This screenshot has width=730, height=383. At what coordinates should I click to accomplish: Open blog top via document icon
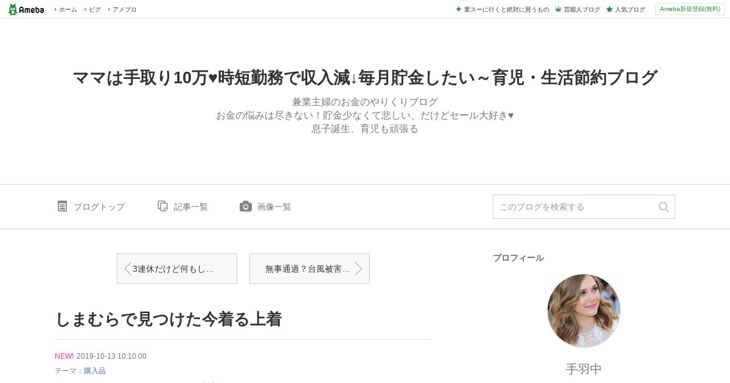(62, 206)
